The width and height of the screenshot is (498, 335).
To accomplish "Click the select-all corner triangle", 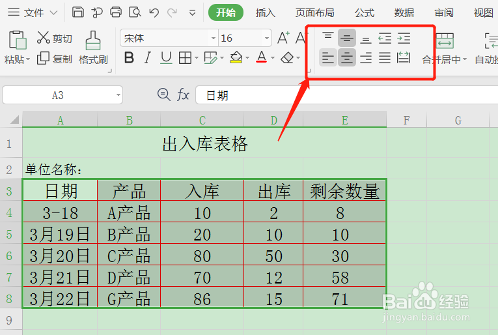I will 14,120.
